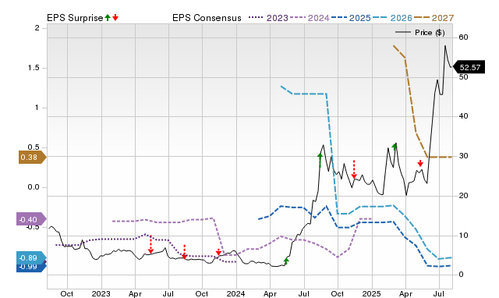Click the 50 label on the price axis
The height and width of the screenshot is (298, 499).
click(x=463, y=77)
